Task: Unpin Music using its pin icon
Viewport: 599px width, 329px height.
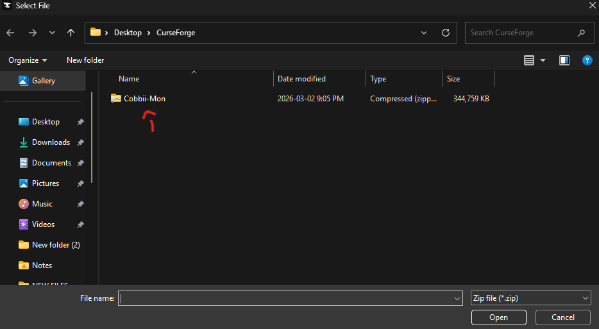Action: pos(80,204)
